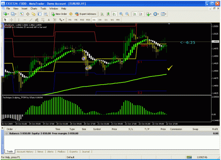
Task: Click the chart window icon in menu bar
Action: coord(4,8)
